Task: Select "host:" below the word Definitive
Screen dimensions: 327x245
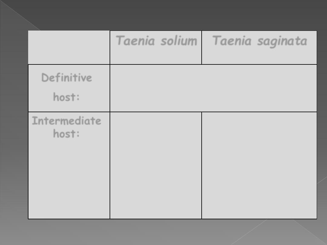Action: point(66,97)
